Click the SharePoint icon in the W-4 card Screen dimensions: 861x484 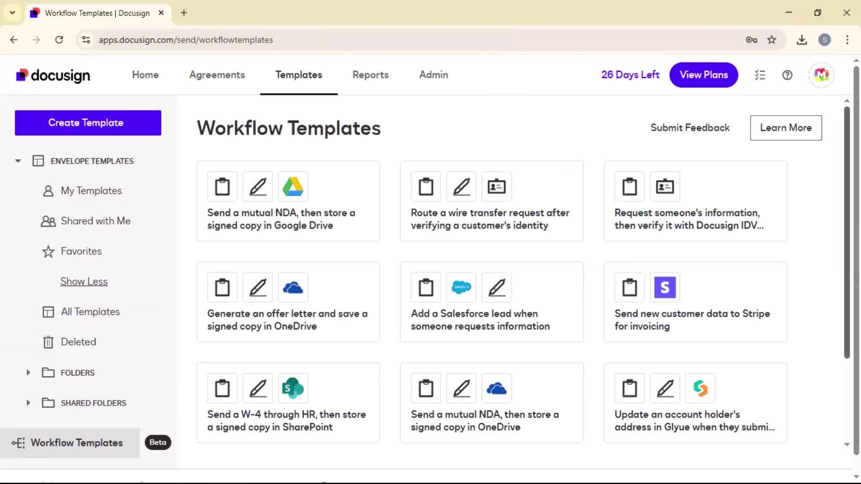293,388
